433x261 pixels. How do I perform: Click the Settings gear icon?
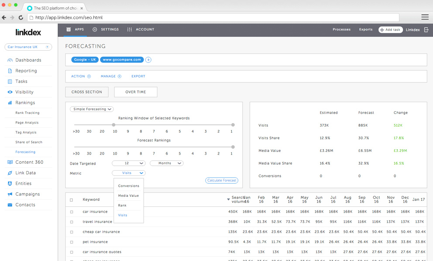point(95,29)
